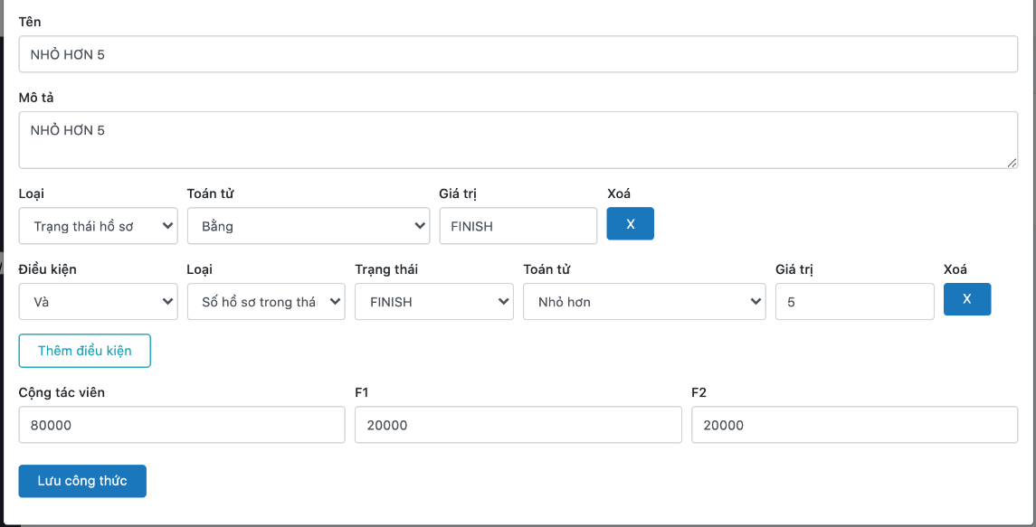Focus the Tên input field

[518, 54]
